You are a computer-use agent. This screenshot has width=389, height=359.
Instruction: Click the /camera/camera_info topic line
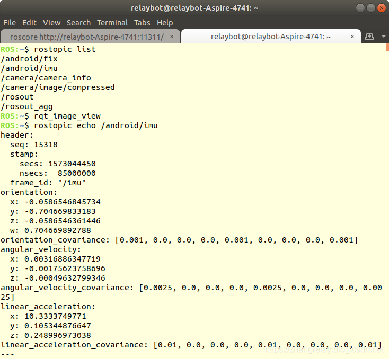[46, 78]
